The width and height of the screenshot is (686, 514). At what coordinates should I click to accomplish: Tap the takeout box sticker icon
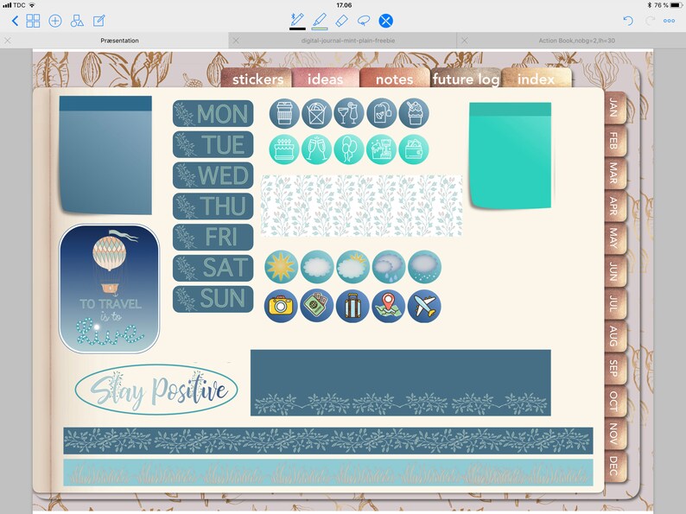(x=316, y=113)
